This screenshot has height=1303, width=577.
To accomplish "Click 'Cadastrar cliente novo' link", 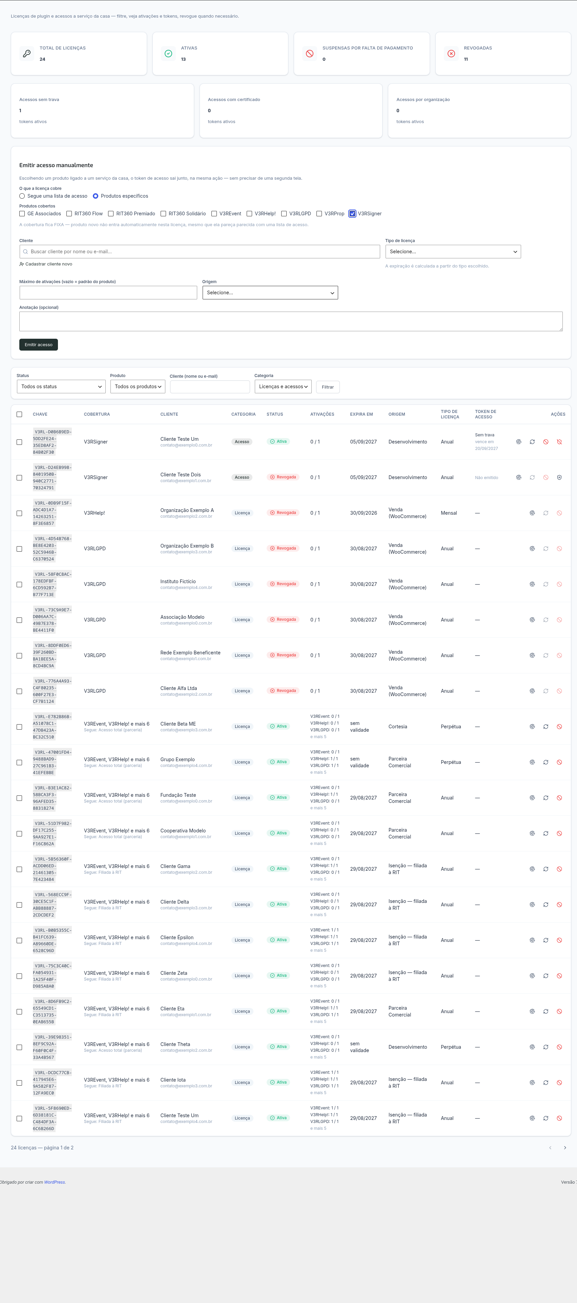I will pyautogui.click(x=45, y=264).
